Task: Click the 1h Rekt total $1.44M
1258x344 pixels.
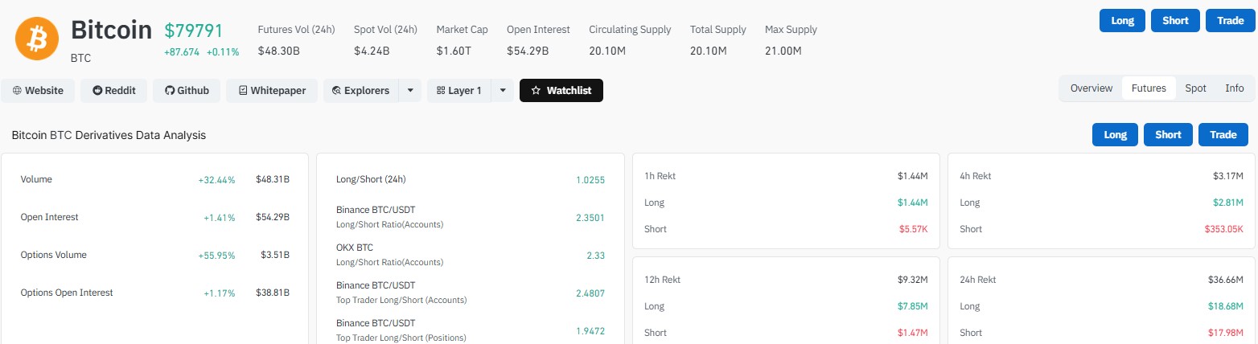Action: coord(913,175)
